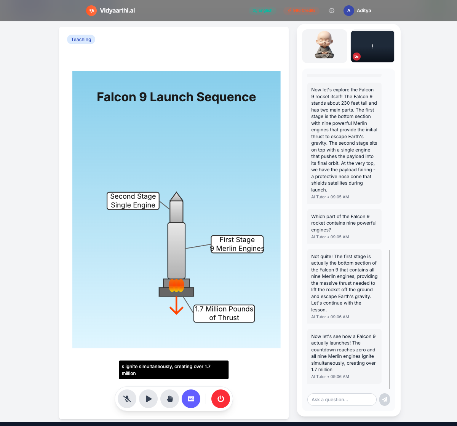This screenshot has width=457, height=426.
Task: Toggle closed captions CC button
Action: pyautogui.click(x=191, y=399)
